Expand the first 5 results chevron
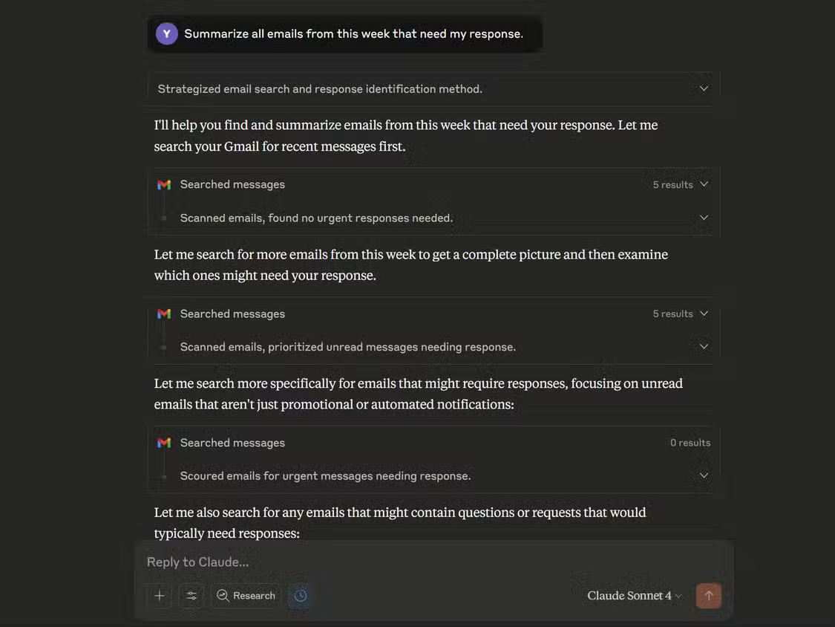Screen dimensions: 835x627 tap(703, 183)
